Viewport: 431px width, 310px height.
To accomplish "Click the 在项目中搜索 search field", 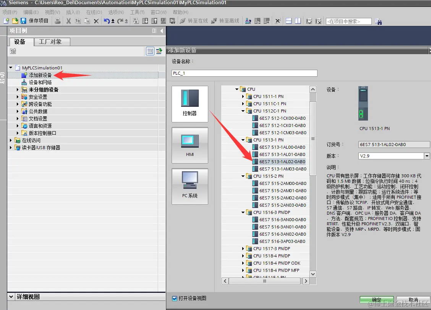I will (x=349, y=21).
